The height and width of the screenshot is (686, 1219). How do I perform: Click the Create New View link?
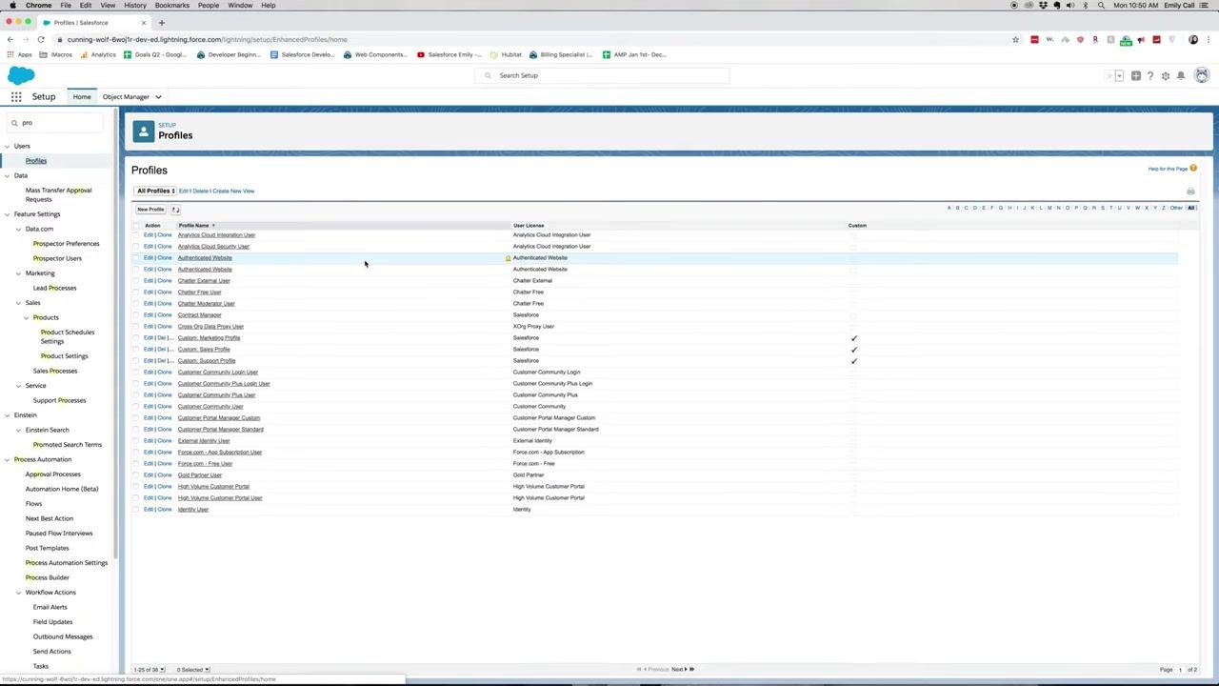233,191
